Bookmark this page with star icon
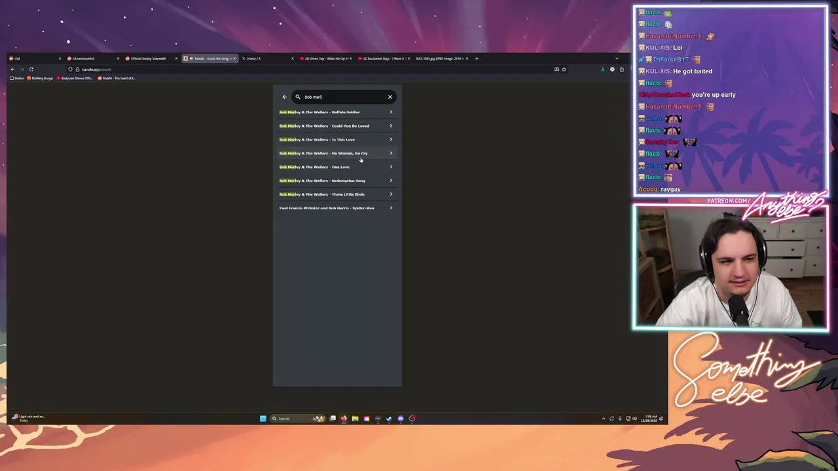 point(564,69)
